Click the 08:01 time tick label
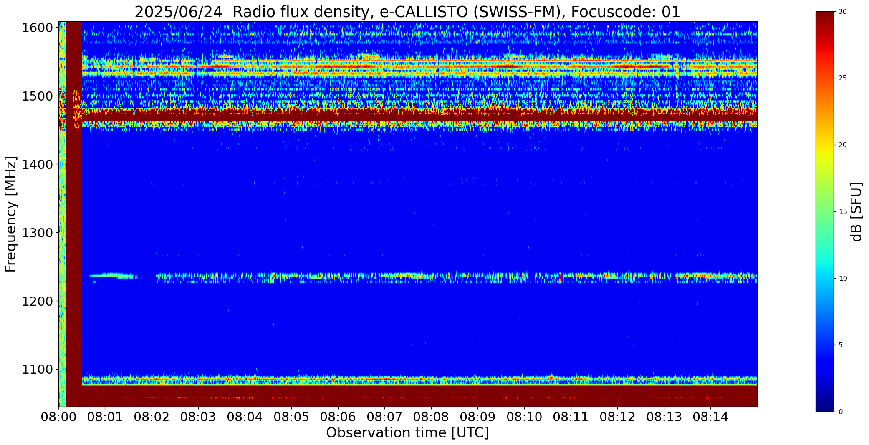The image size is (869, 445). 105,417
